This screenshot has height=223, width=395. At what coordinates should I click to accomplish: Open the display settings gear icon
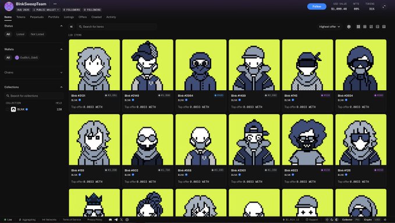(x=348, y=27)
